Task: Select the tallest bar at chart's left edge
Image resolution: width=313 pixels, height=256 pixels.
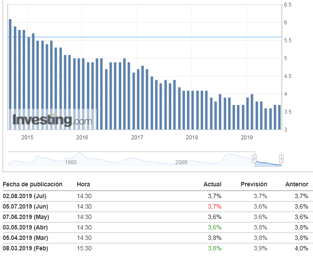Action: (10, 74)
